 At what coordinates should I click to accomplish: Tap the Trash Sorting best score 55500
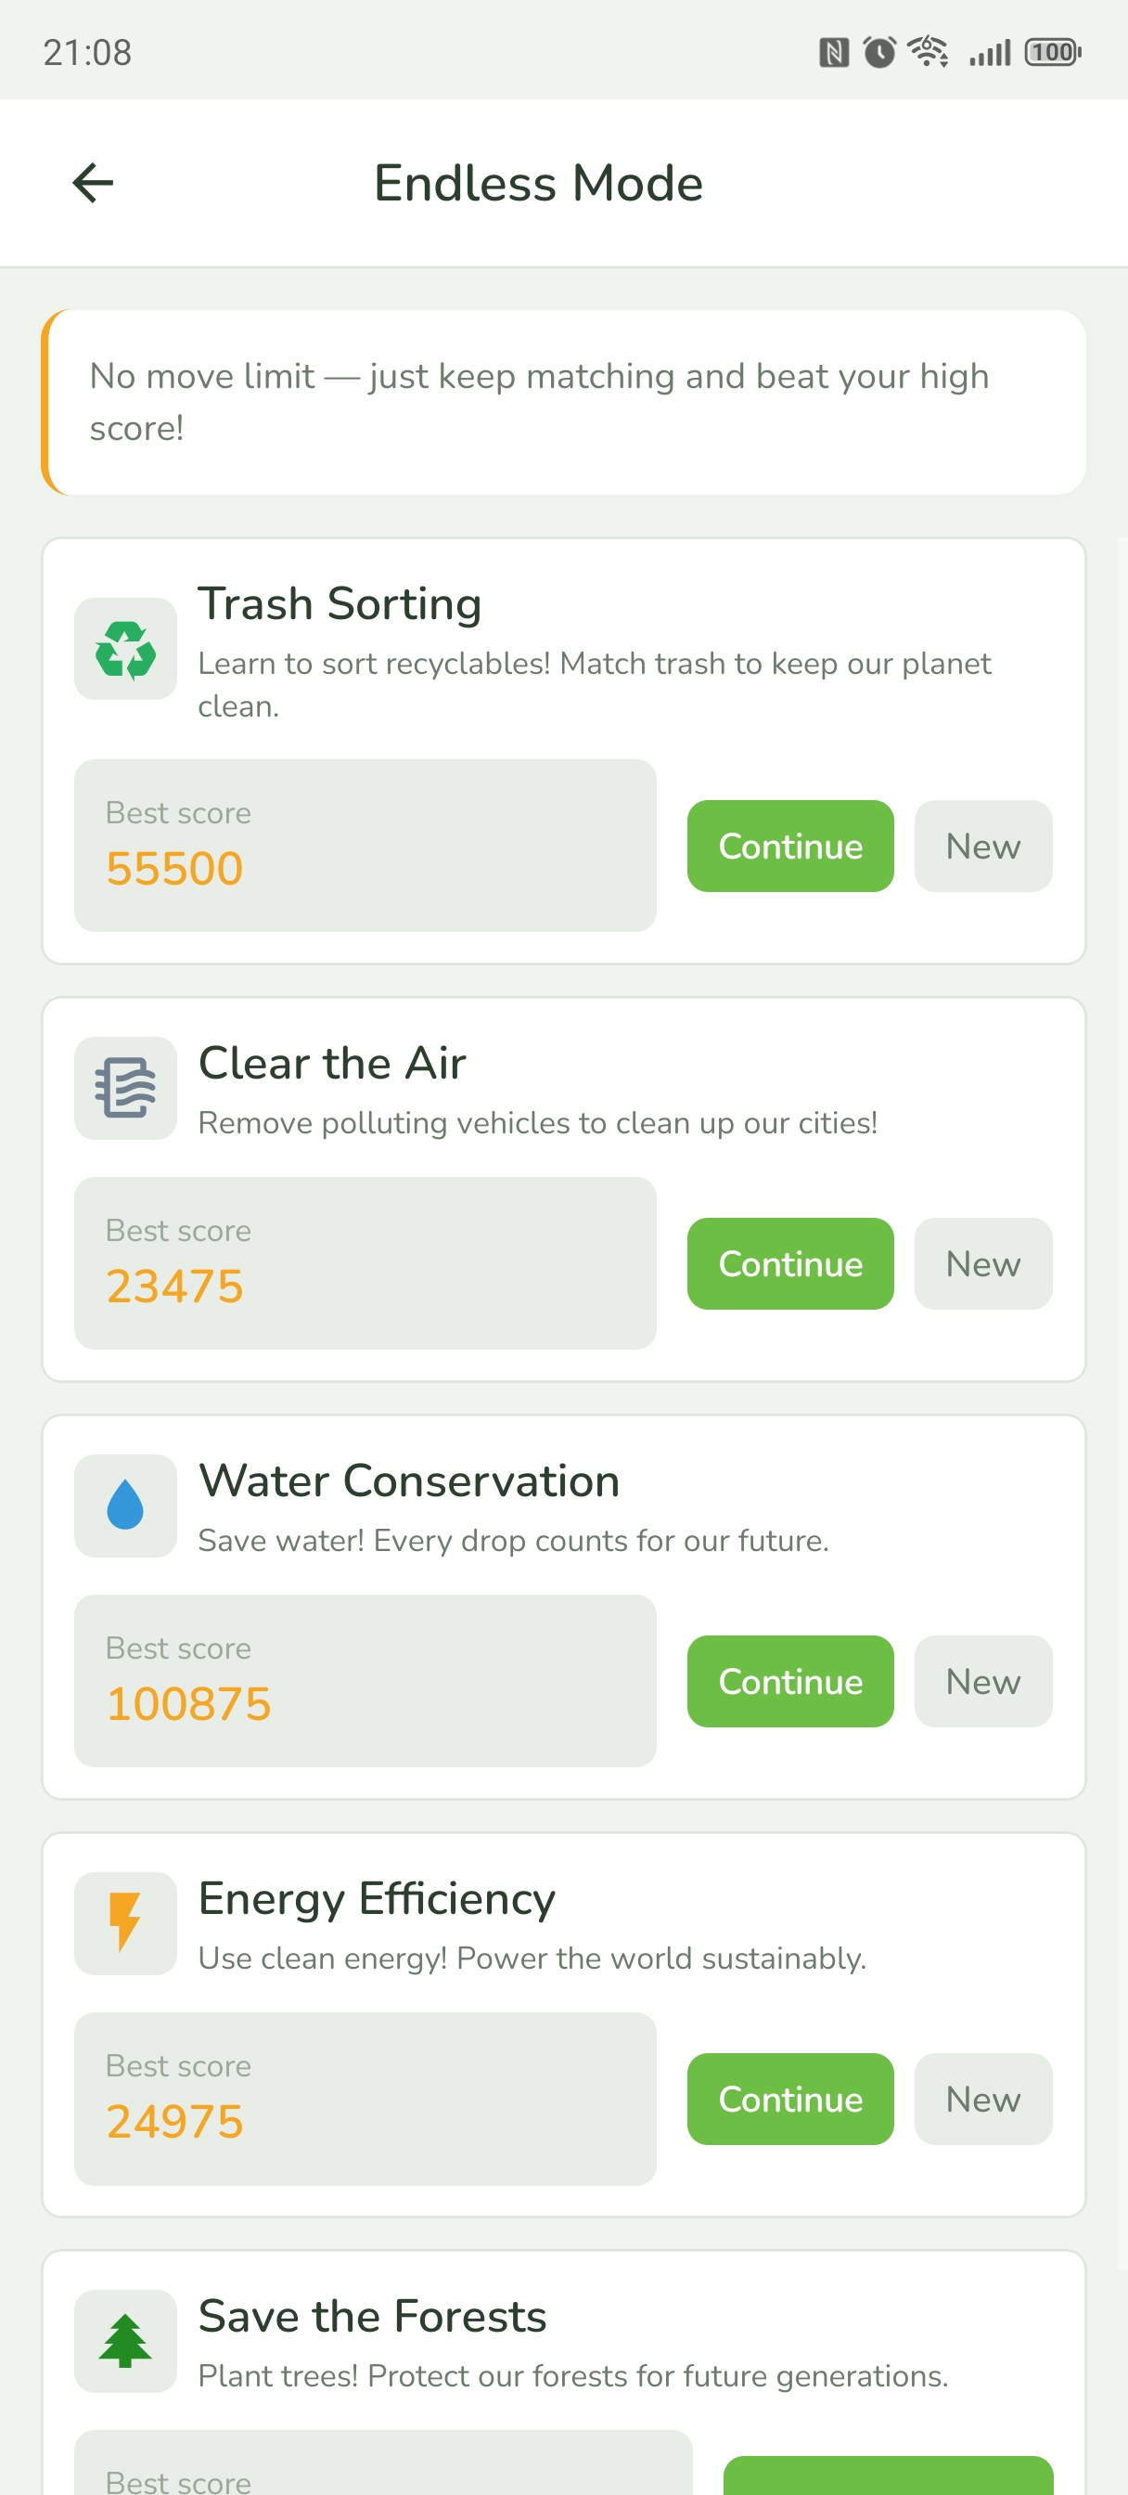(174, 868)
